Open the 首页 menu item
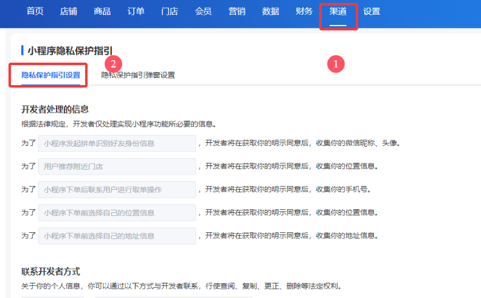This screenshot has width=481, height=298. 35,12
